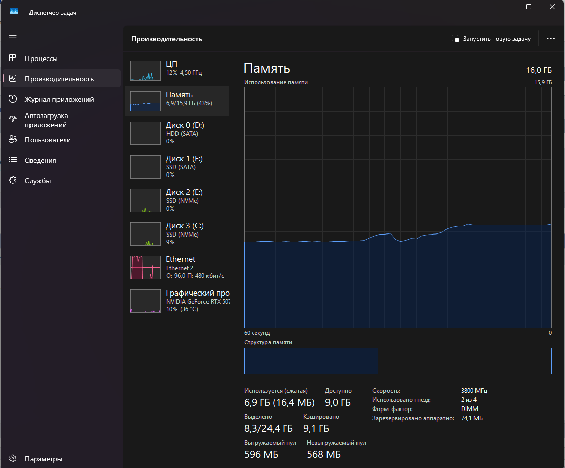
Task: Open the NVIDIA GeForce RTX GPU view
Action: [145, 301]
